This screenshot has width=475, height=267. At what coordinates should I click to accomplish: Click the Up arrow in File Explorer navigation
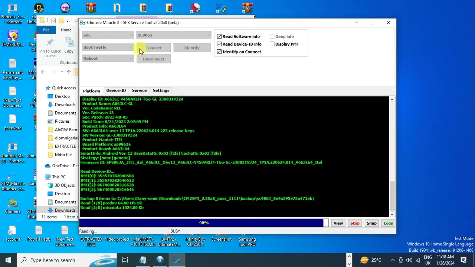click(x=69, y=72)
